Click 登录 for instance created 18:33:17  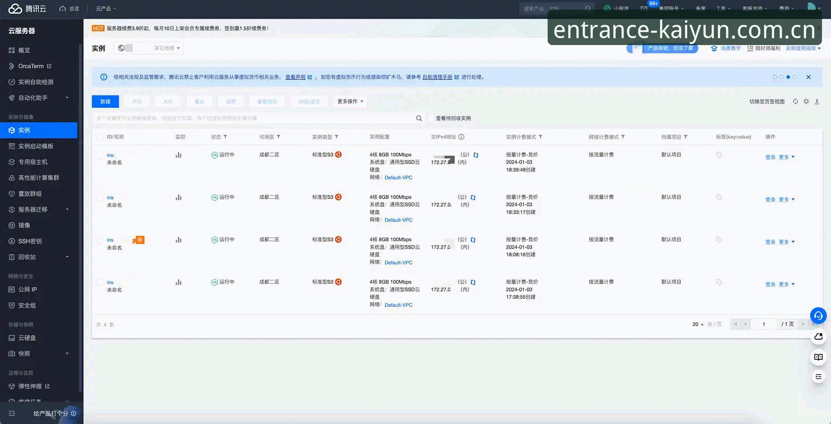pos(771,199)
